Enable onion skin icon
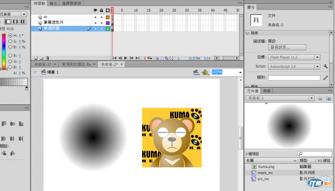 (x=157, y=58)
